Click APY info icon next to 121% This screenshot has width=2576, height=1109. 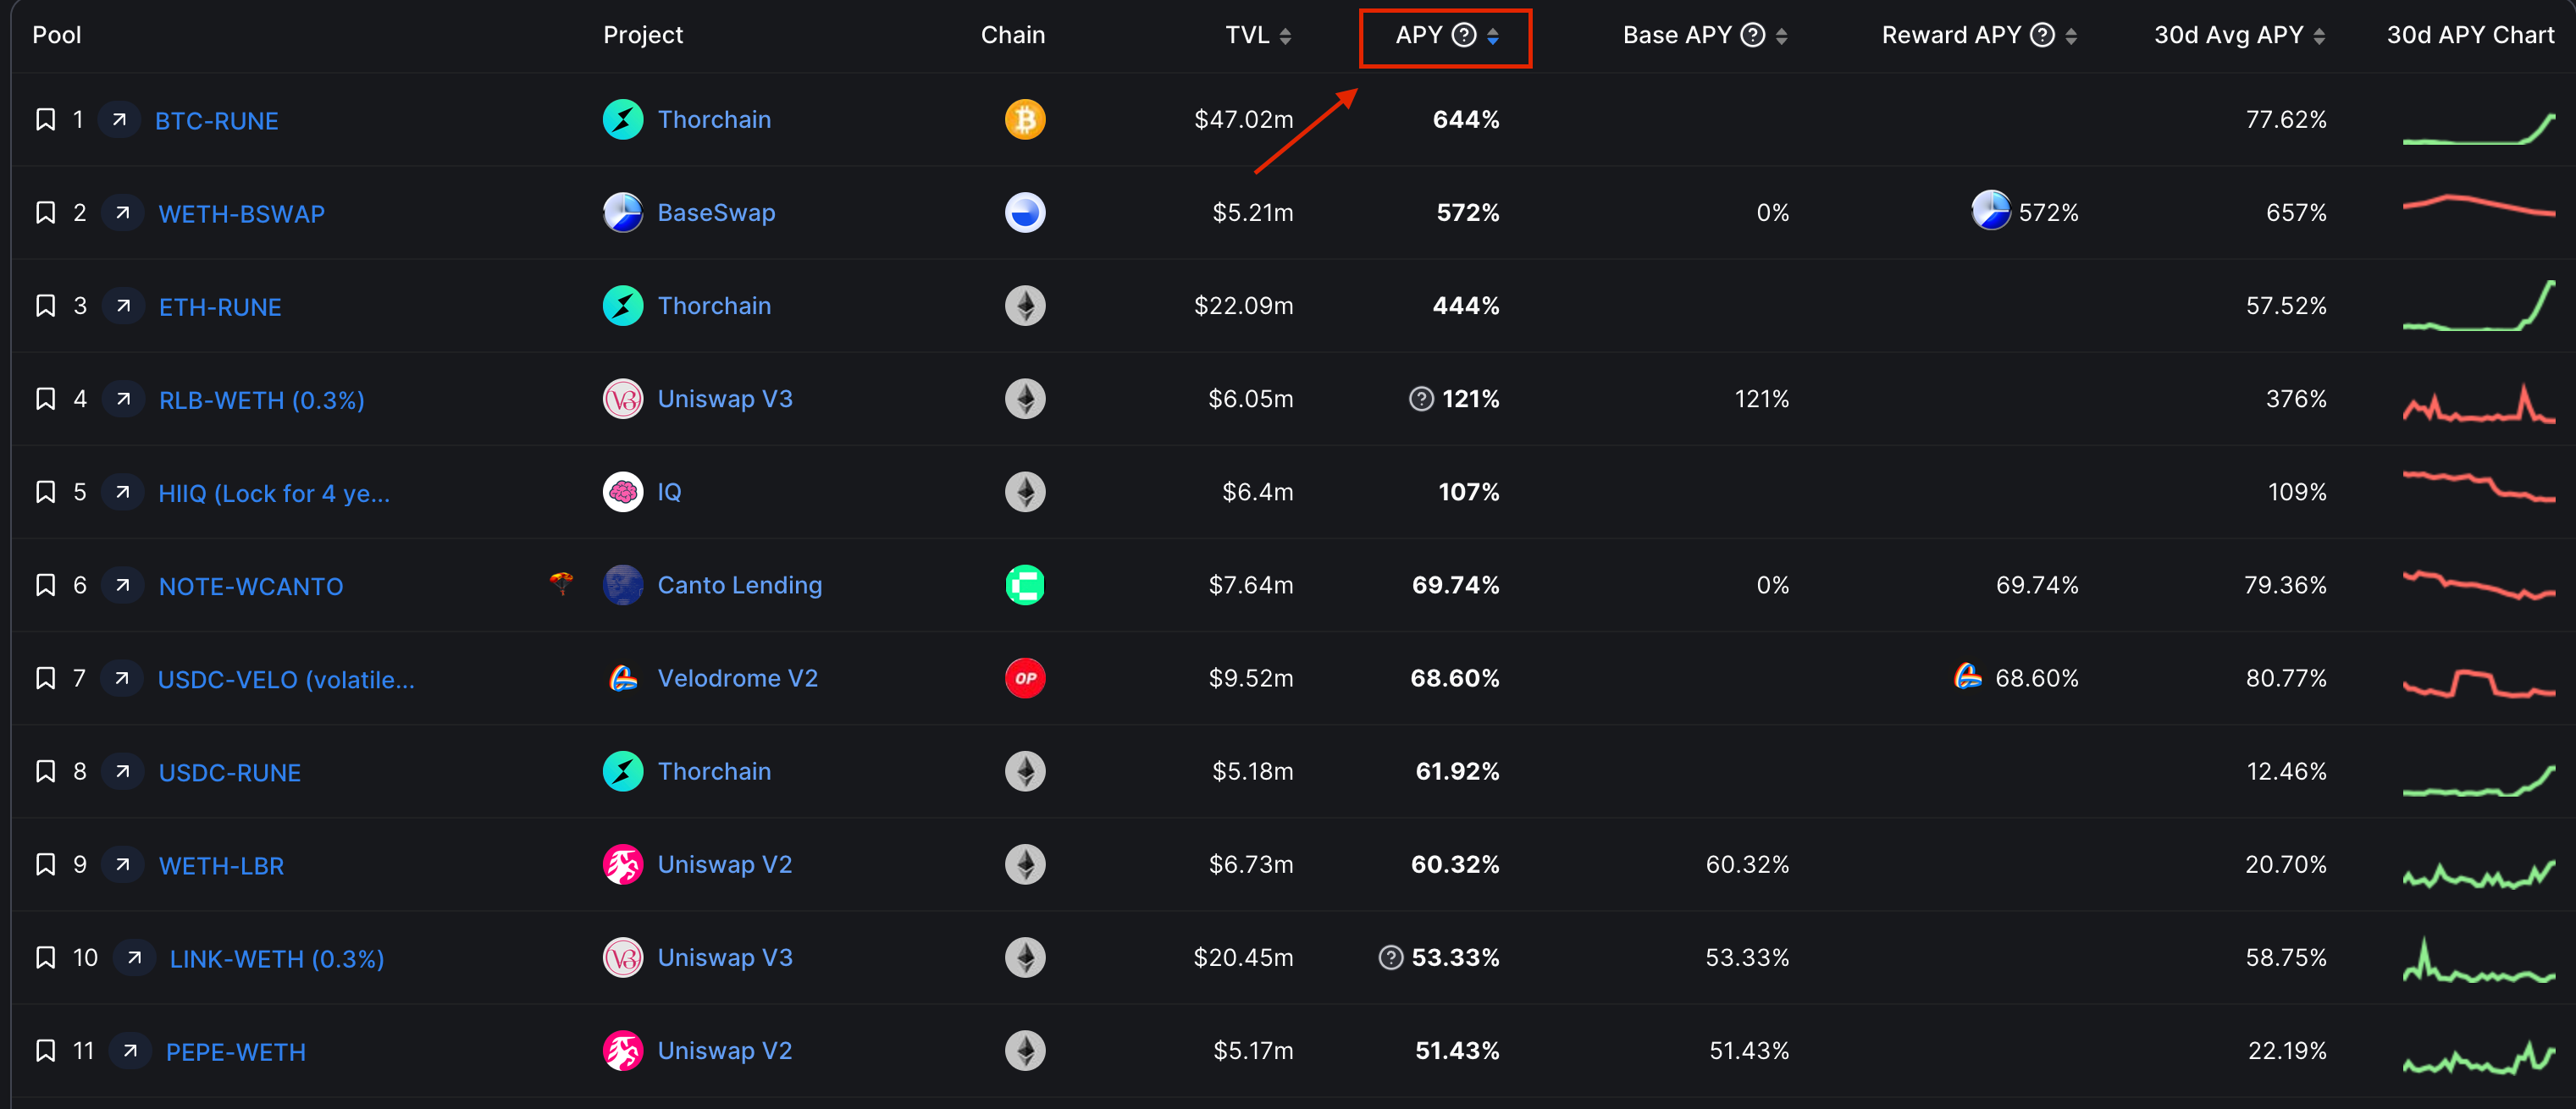tap(1421, 399)
